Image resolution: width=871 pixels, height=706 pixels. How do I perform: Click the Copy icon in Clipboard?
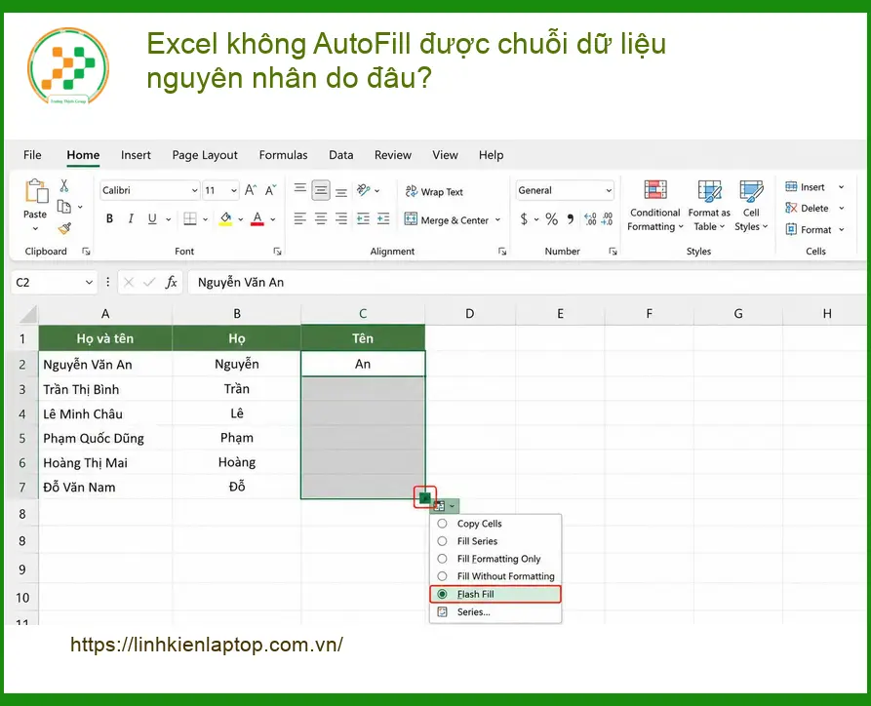[x=64, y=207]
